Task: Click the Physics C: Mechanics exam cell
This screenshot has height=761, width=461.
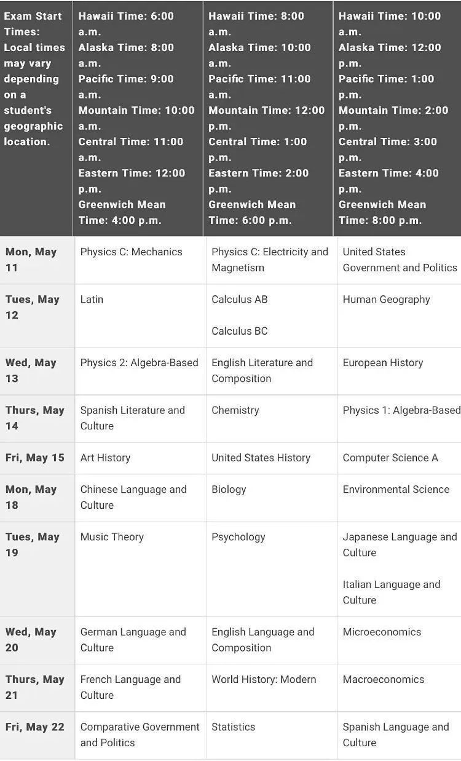Action: click(x=131, y=252)
